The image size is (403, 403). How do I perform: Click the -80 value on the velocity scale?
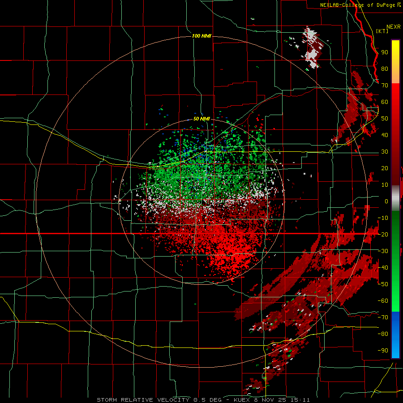(x=383, y=334)
